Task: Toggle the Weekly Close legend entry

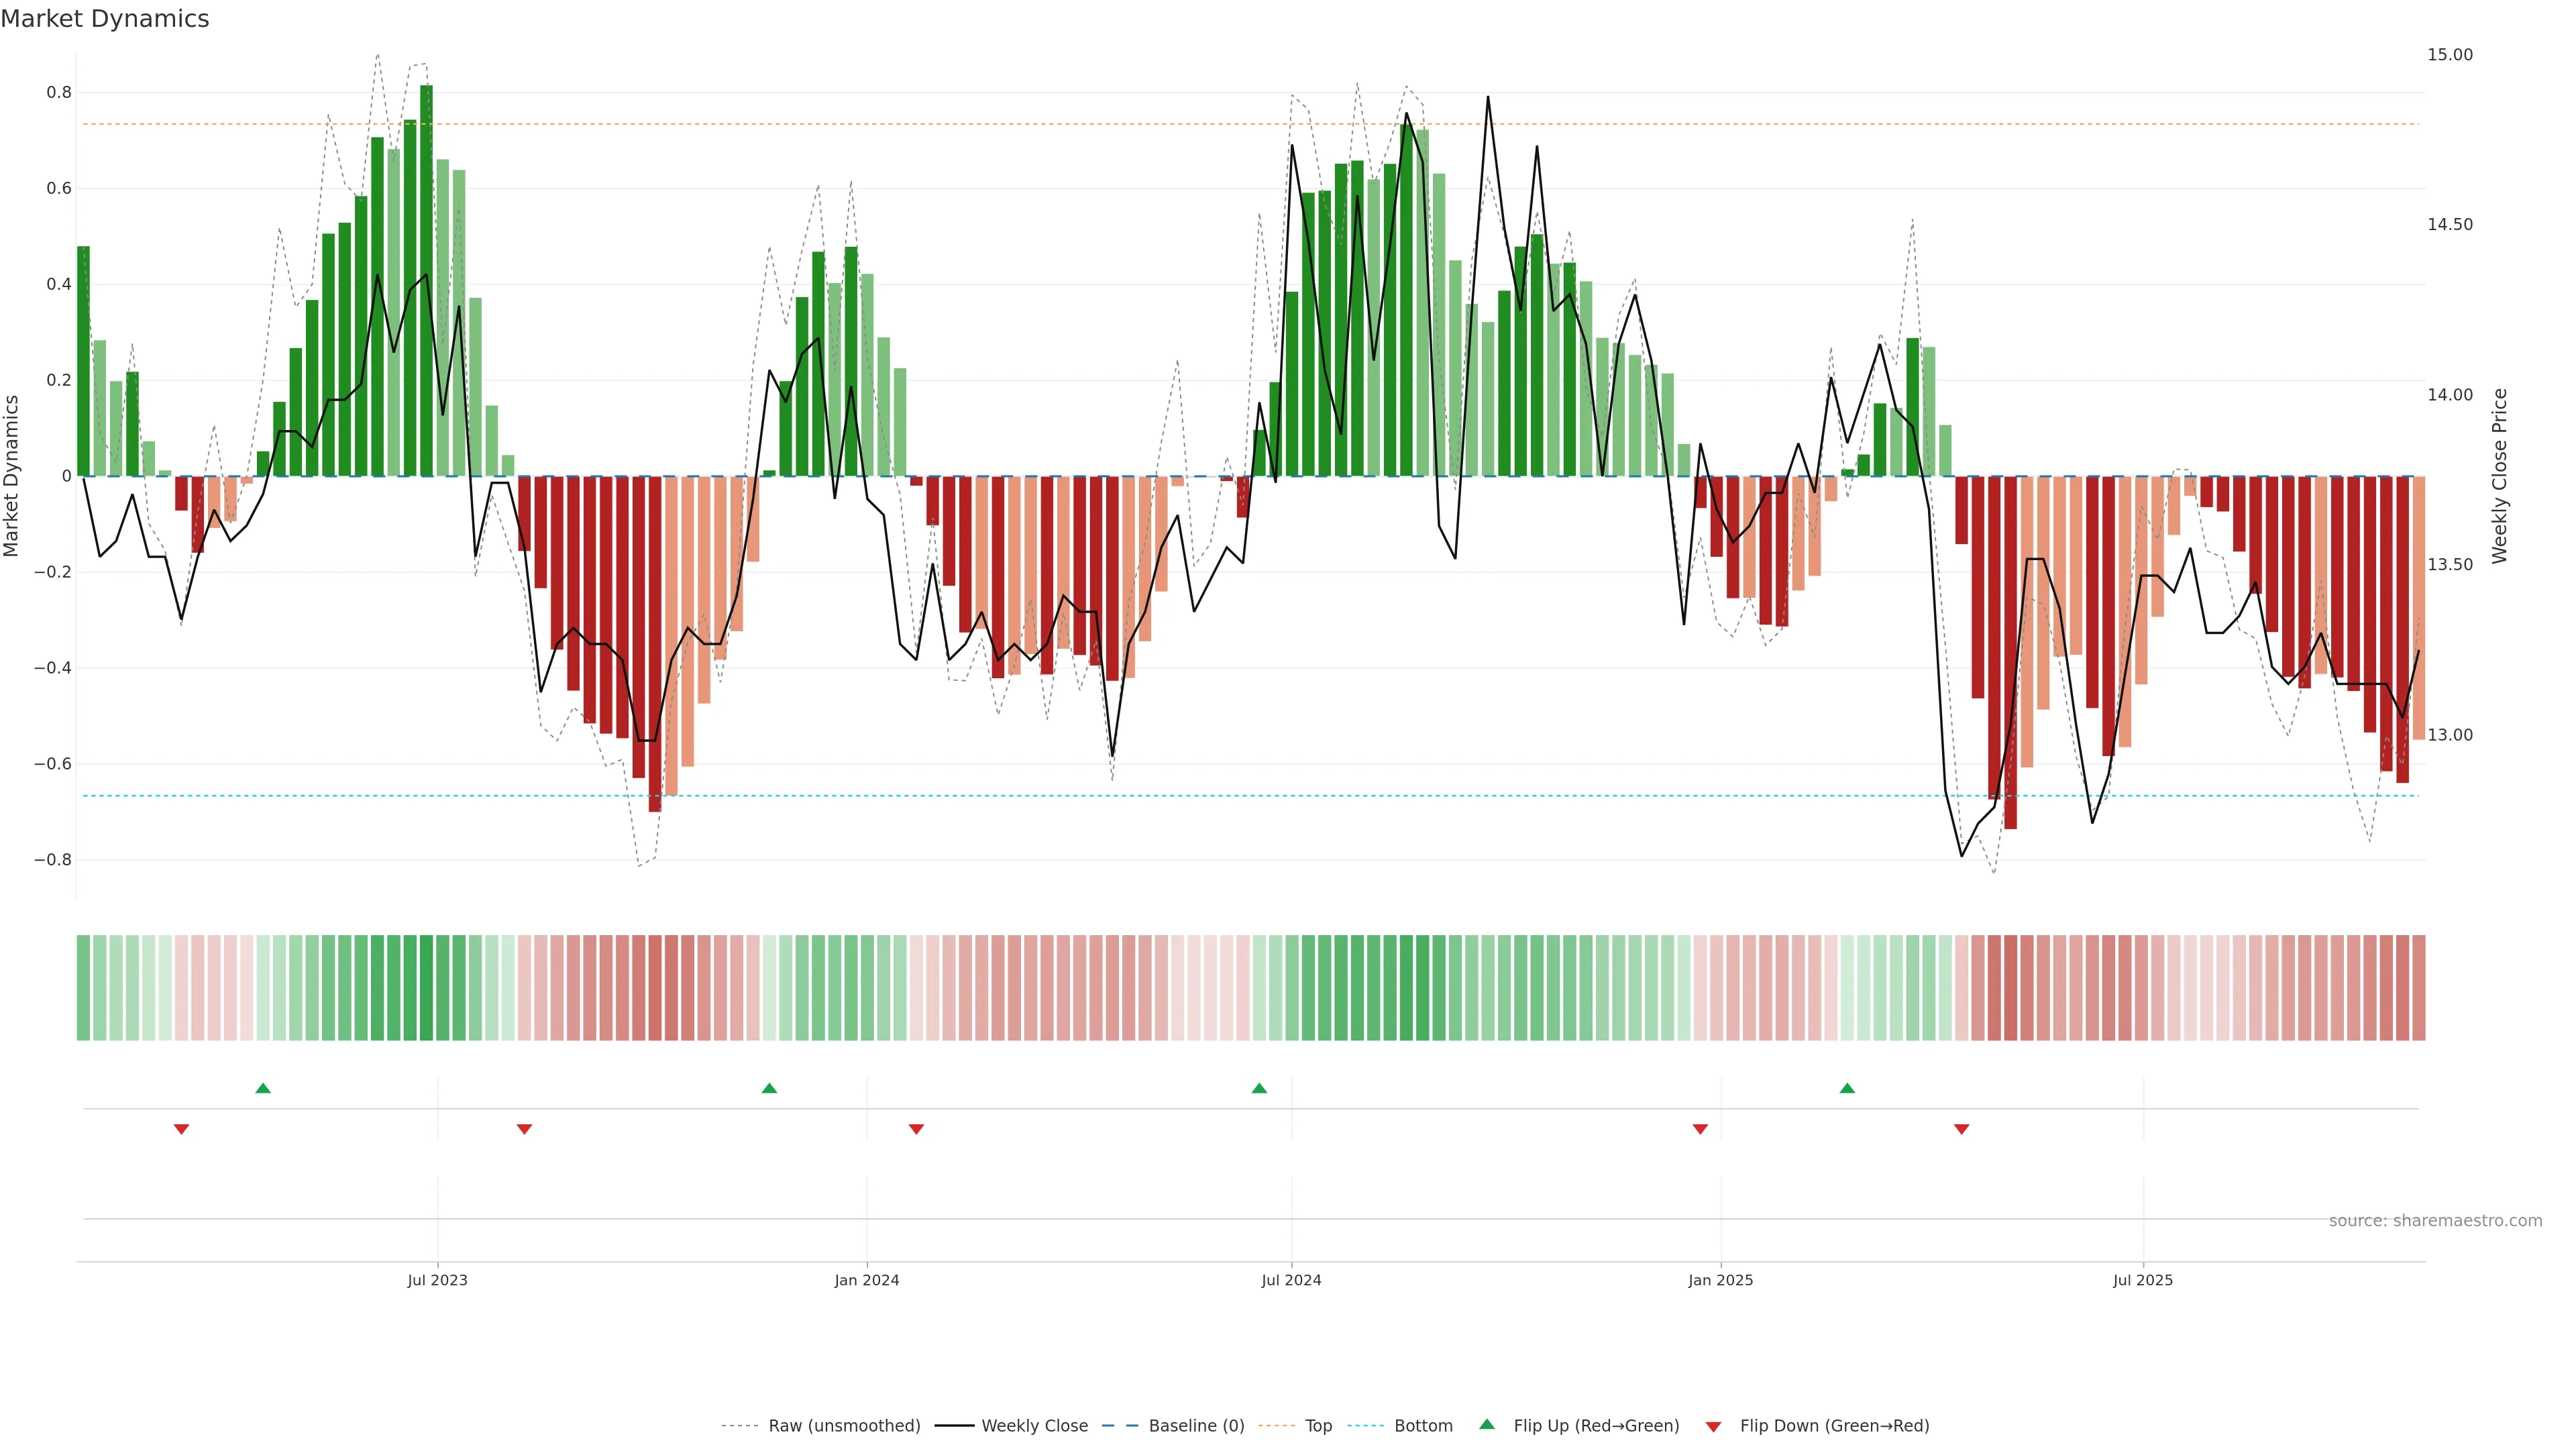Action: coord(1034,1426)
